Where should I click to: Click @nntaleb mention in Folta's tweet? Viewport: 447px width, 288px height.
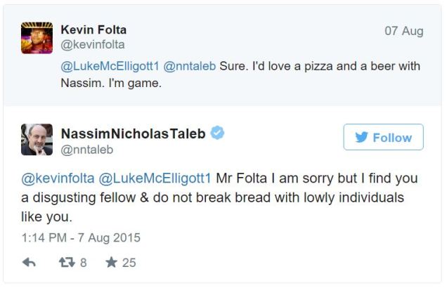190,67
